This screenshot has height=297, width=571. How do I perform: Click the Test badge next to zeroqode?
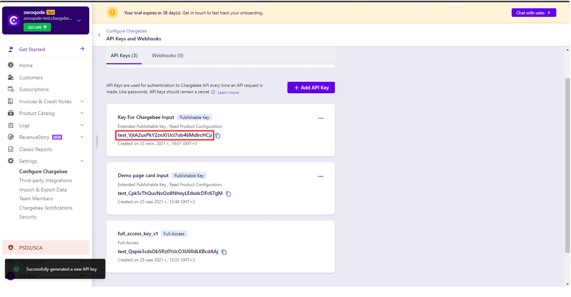pos(51,12)
